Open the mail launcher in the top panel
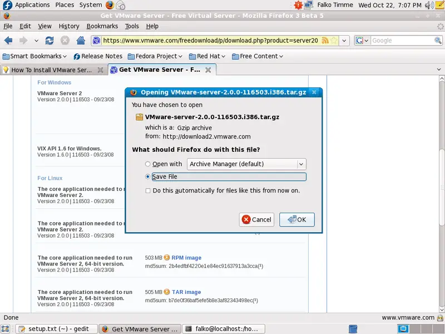 (121, 5)
